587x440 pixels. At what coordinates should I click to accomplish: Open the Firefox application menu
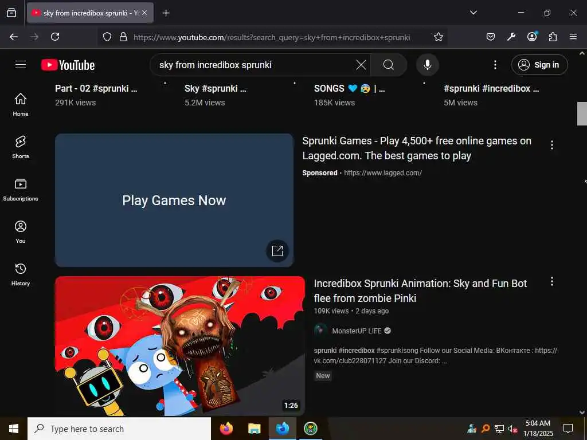573,37
